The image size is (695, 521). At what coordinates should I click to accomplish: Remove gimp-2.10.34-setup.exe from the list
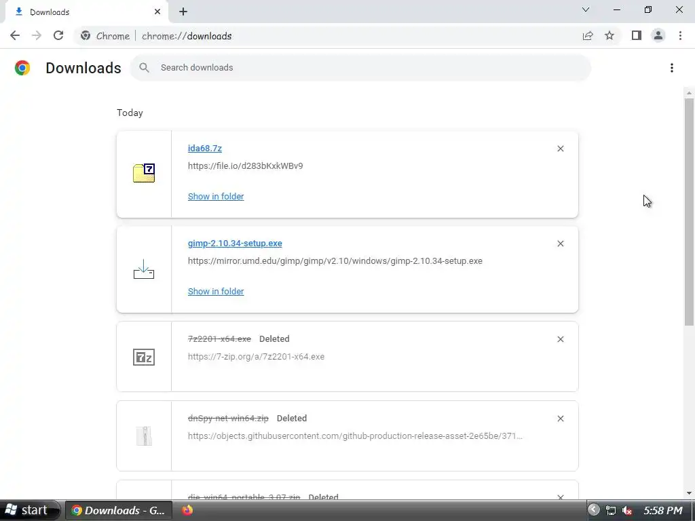coord(561,244)
